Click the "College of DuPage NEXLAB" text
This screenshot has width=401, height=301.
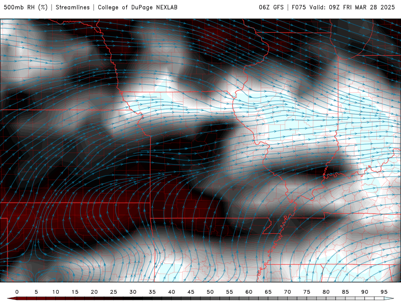137,7
